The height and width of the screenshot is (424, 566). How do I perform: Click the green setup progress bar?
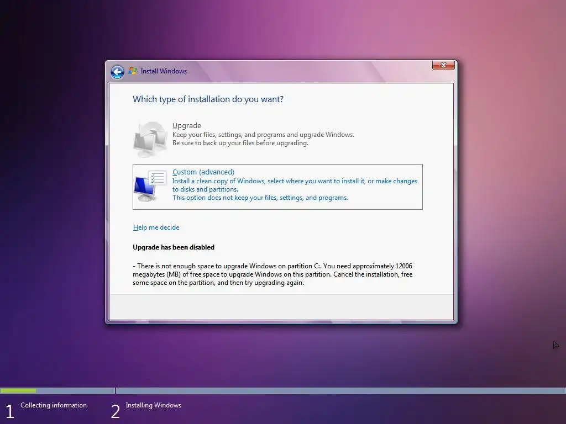(x=18, y=390)
